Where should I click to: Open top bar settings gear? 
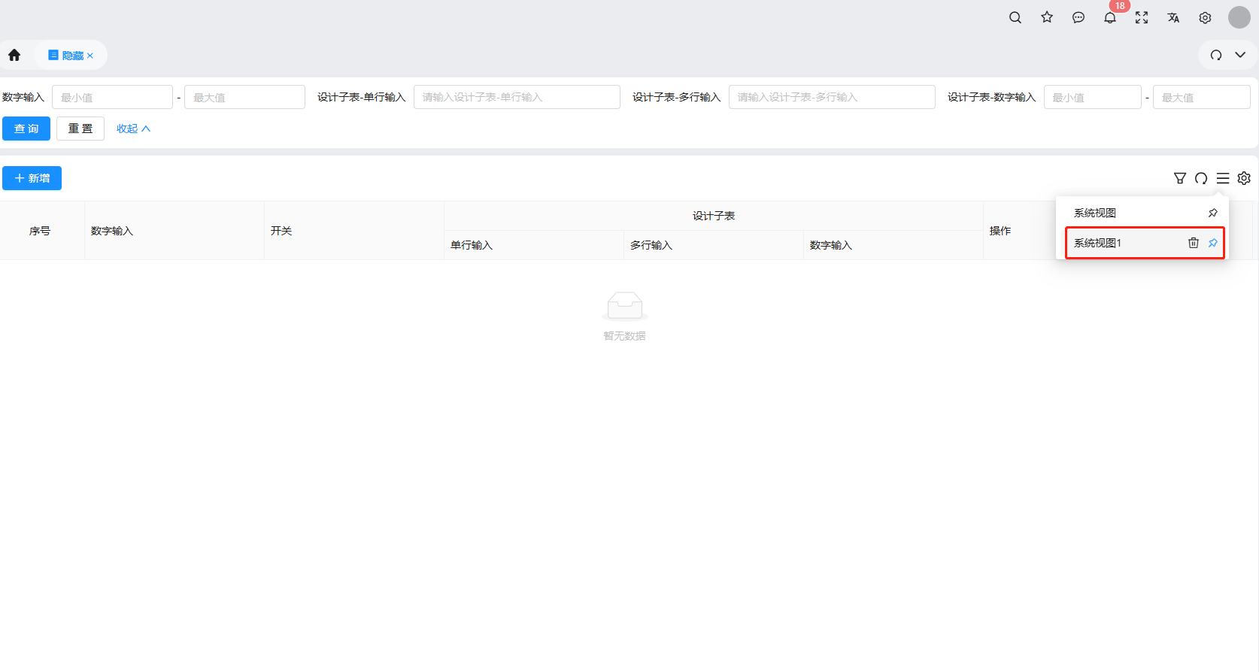(x=1205, y=17)
